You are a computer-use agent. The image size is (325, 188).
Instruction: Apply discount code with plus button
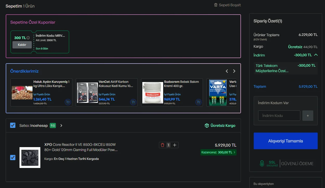point(308,116)
